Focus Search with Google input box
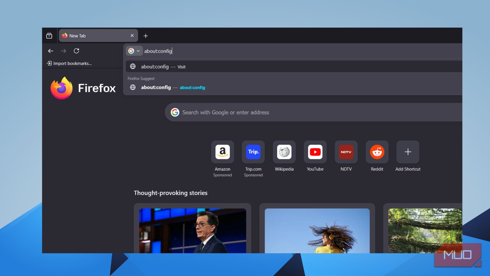 313,112
